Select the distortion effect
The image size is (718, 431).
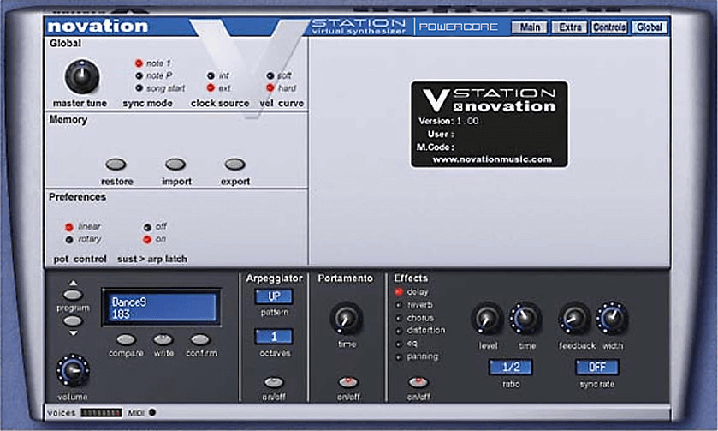coord(399,331)
